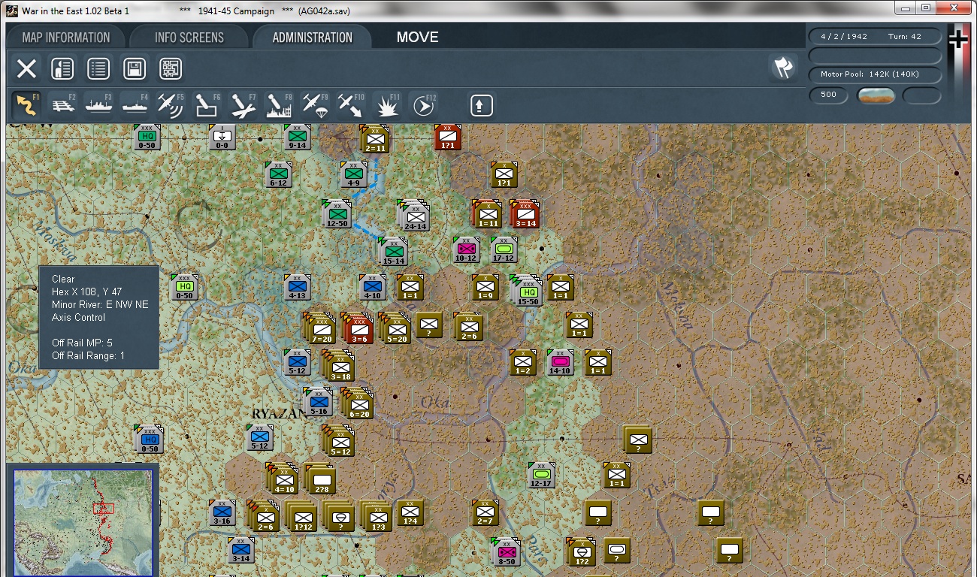Click the Motor Pool 142K (140K) readout
This screenshot has width=977, height=577.
click(x=875, y=74)
